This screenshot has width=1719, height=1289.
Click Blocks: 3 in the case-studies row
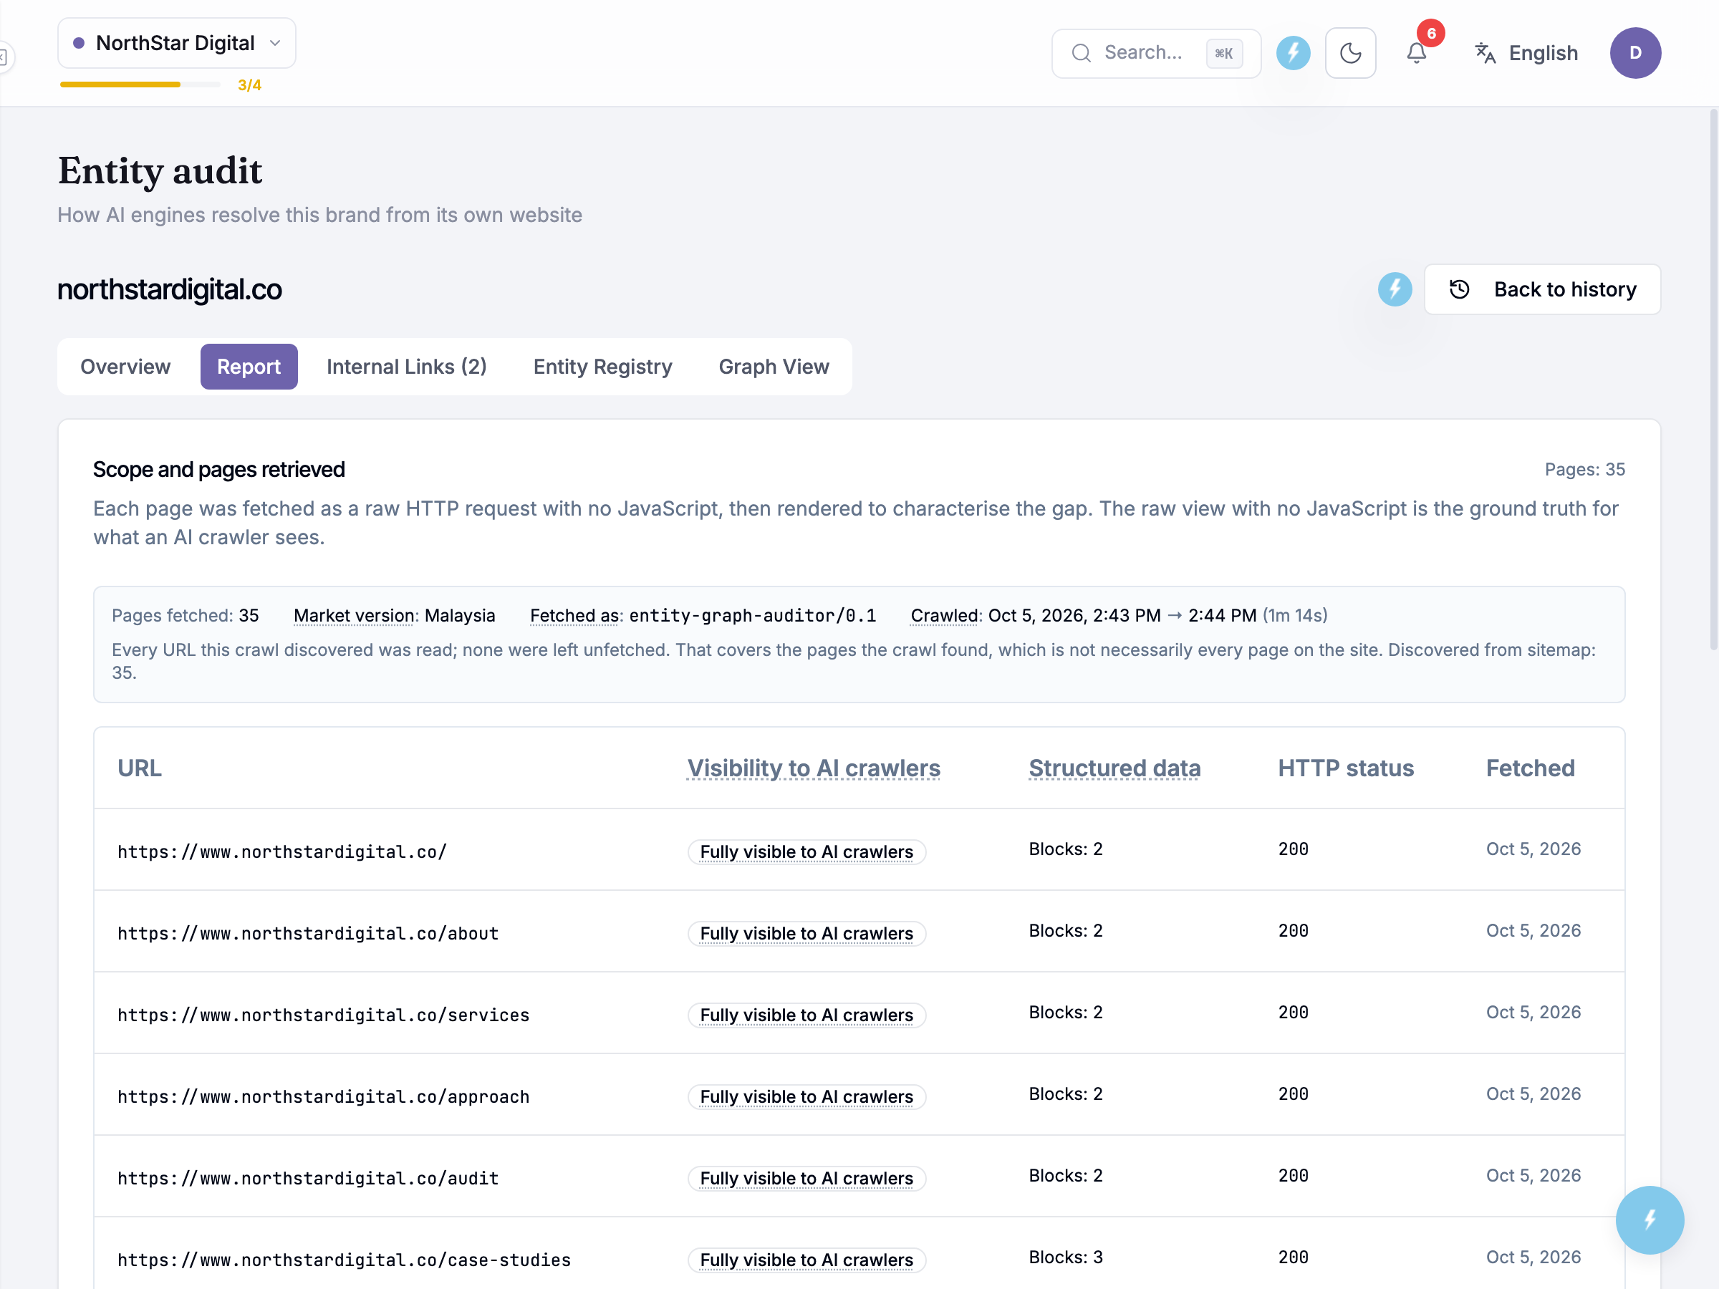point(1066,1257)
